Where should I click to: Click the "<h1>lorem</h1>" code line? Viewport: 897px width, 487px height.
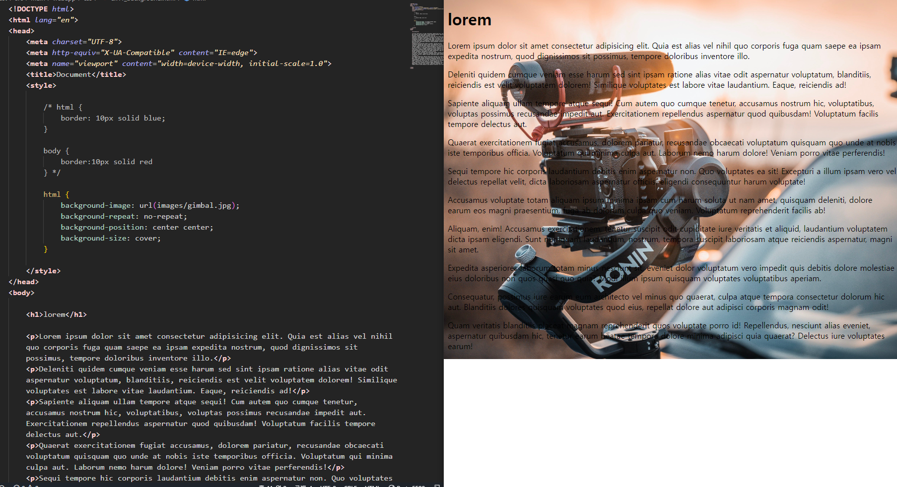pos(56,314)
